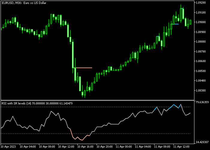This screenshot has height=150, width=210.
Task: Click the 14.428307 RSI scale value
Action: 202,142
